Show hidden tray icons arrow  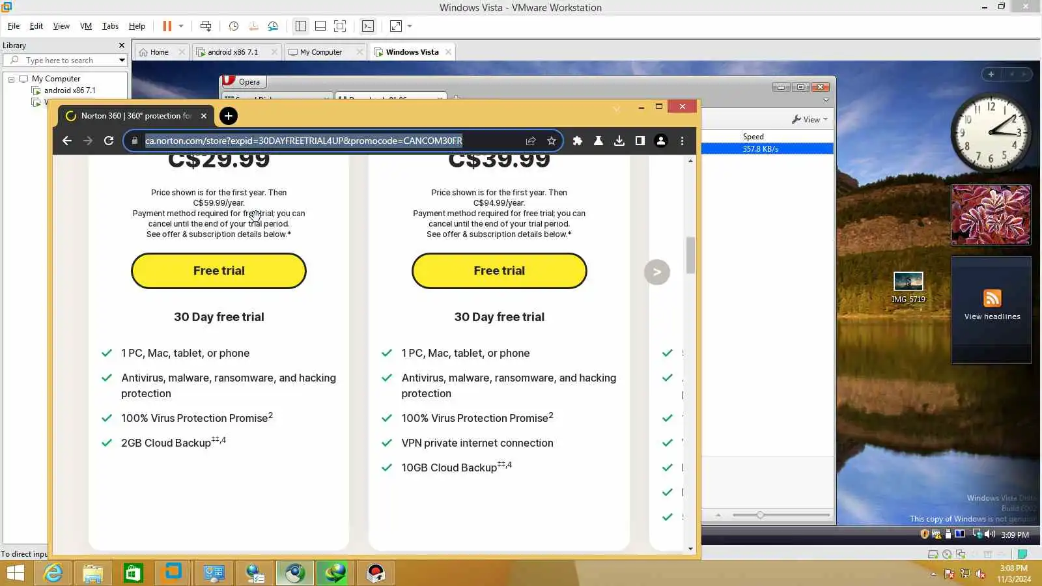pos(933,574)
